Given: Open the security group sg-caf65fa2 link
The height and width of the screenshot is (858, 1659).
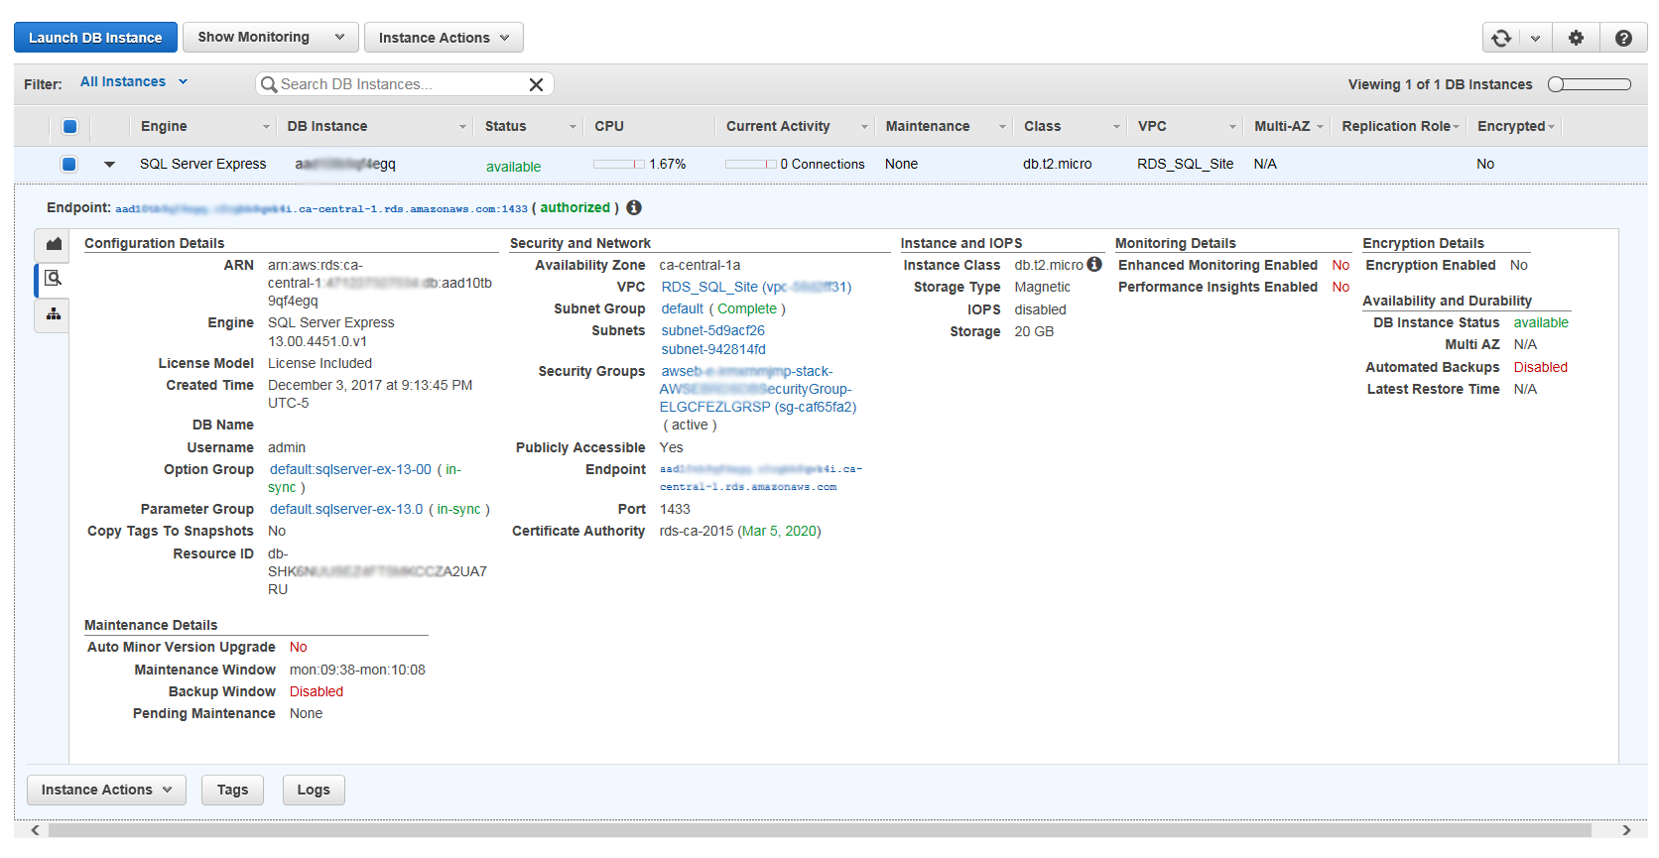Looking at the screenshot, I should 758,389.
